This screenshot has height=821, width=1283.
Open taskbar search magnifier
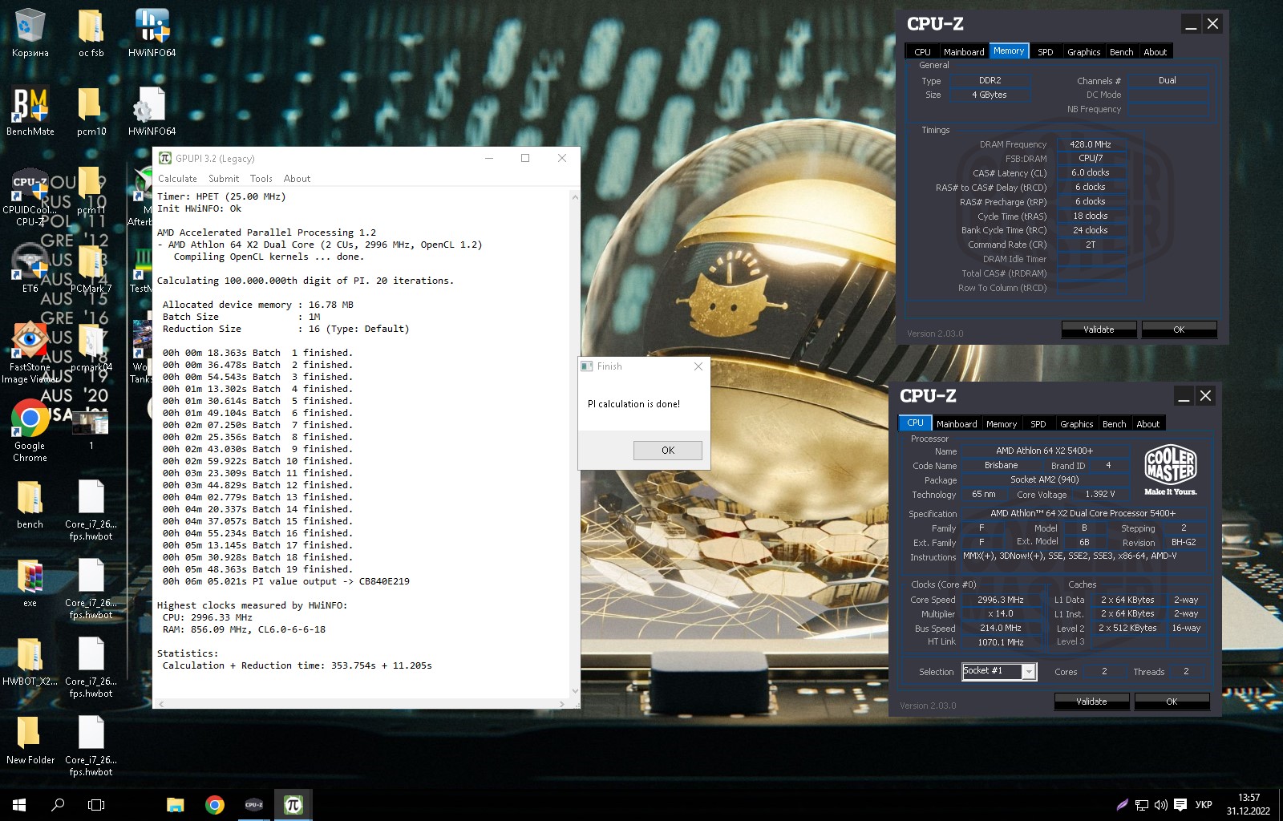(x=58, y=805)
